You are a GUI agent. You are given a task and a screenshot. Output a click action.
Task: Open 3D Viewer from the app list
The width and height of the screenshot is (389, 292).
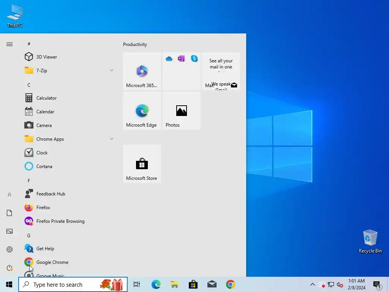click(x=69, y=57)
